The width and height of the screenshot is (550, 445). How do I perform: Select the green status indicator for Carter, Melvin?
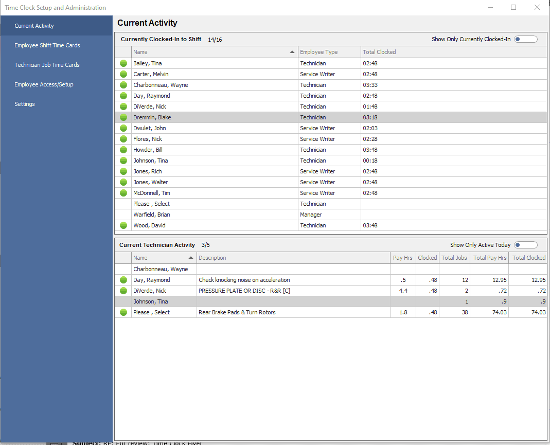tap(123, 74)
